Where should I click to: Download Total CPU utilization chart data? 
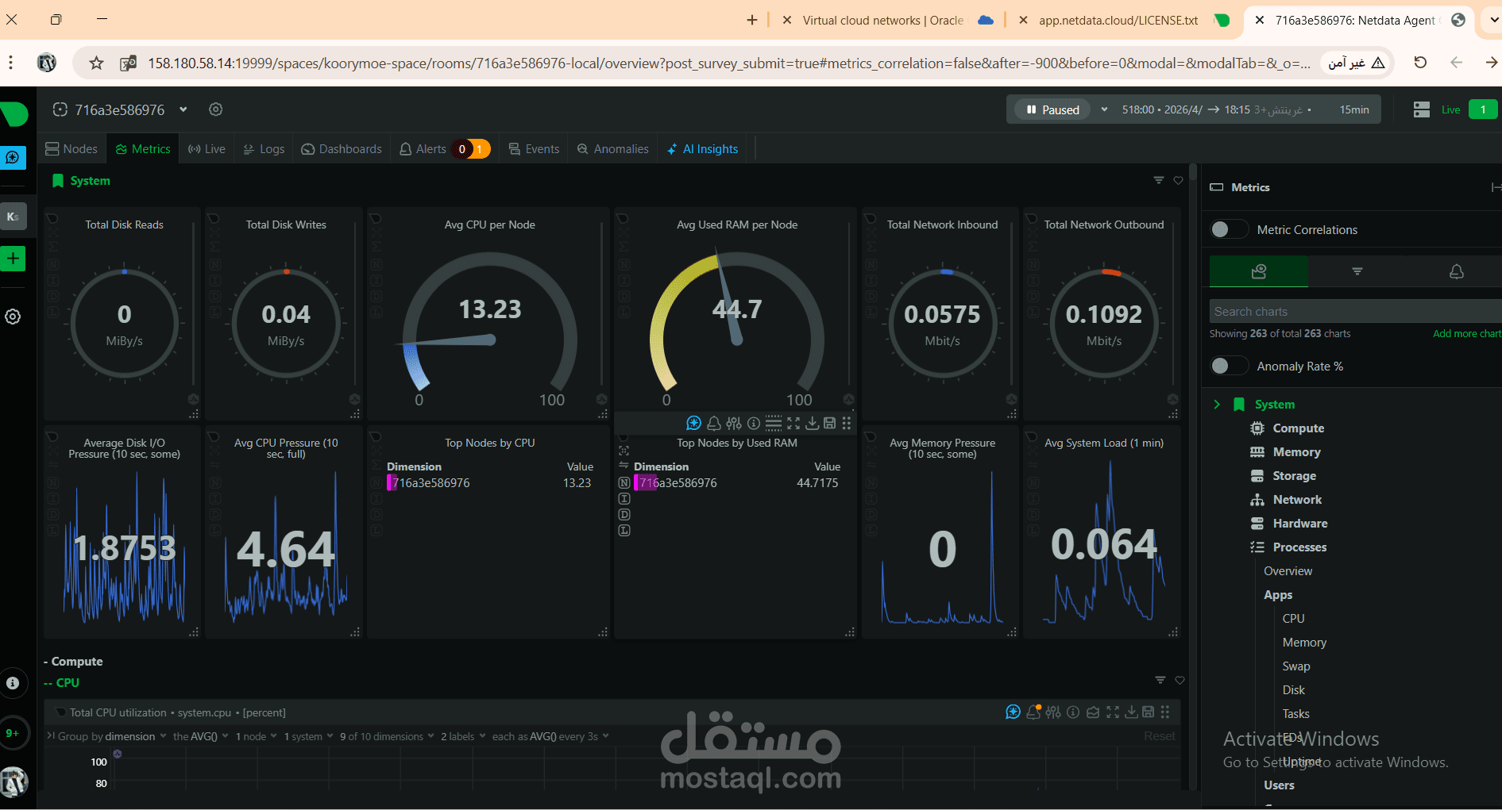(x=1131, y=712)
